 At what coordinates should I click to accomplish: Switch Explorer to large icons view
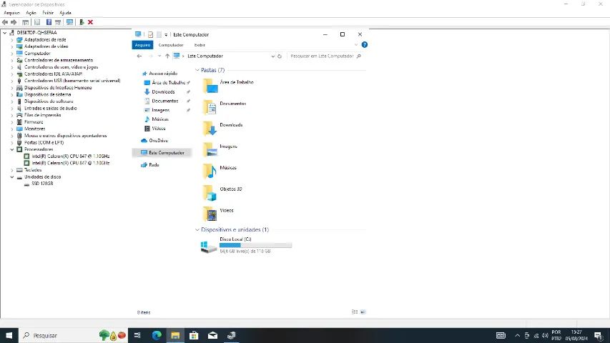coord(363,312)
